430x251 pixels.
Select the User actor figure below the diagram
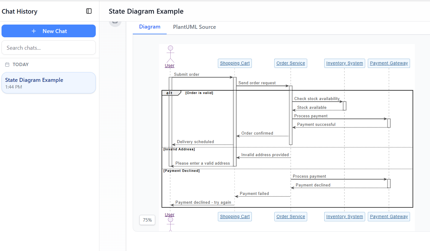[170, 224]
